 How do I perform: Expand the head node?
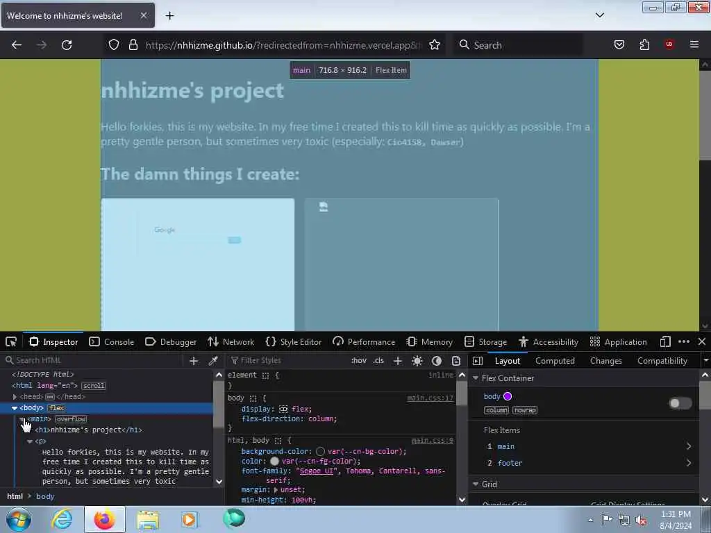[15, 397]
